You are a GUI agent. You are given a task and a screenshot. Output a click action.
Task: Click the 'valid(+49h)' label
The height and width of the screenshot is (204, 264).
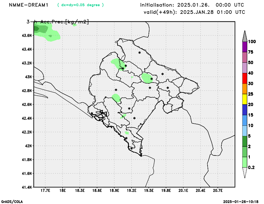pos(160,12)
